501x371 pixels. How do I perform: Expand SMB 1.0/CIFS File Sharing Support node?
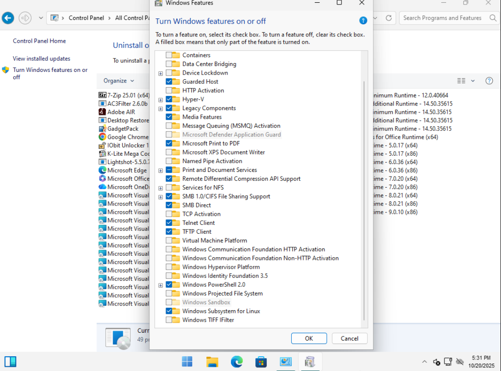pos(160,197)
